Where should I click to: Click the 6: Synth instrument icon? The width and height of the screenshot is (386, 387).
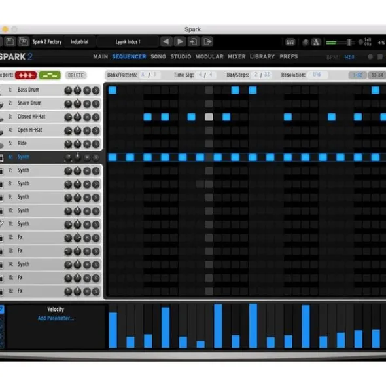coord(1,157)
